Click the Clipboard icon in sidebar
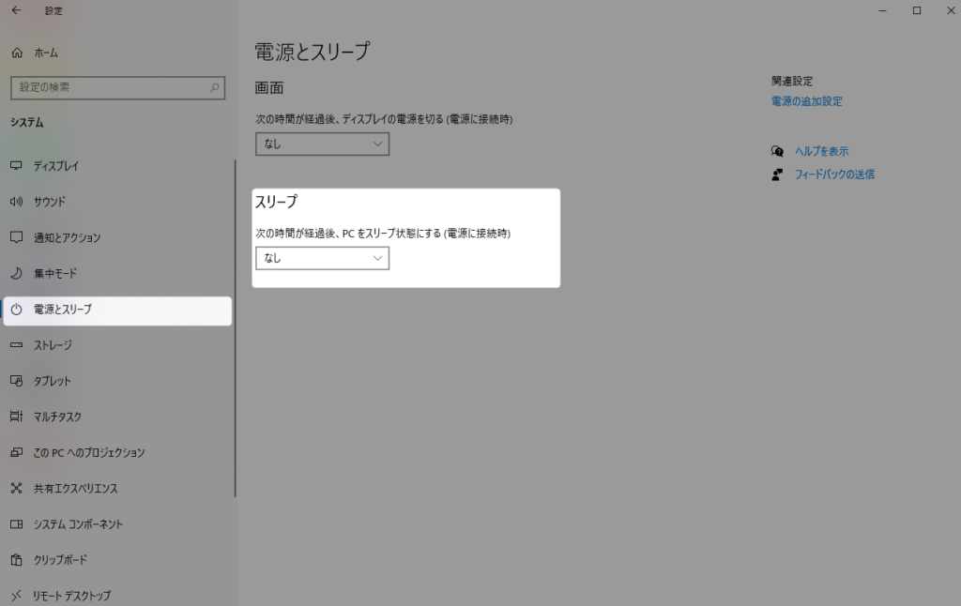Viewport: 961px width, 606px height. (16, 560)
